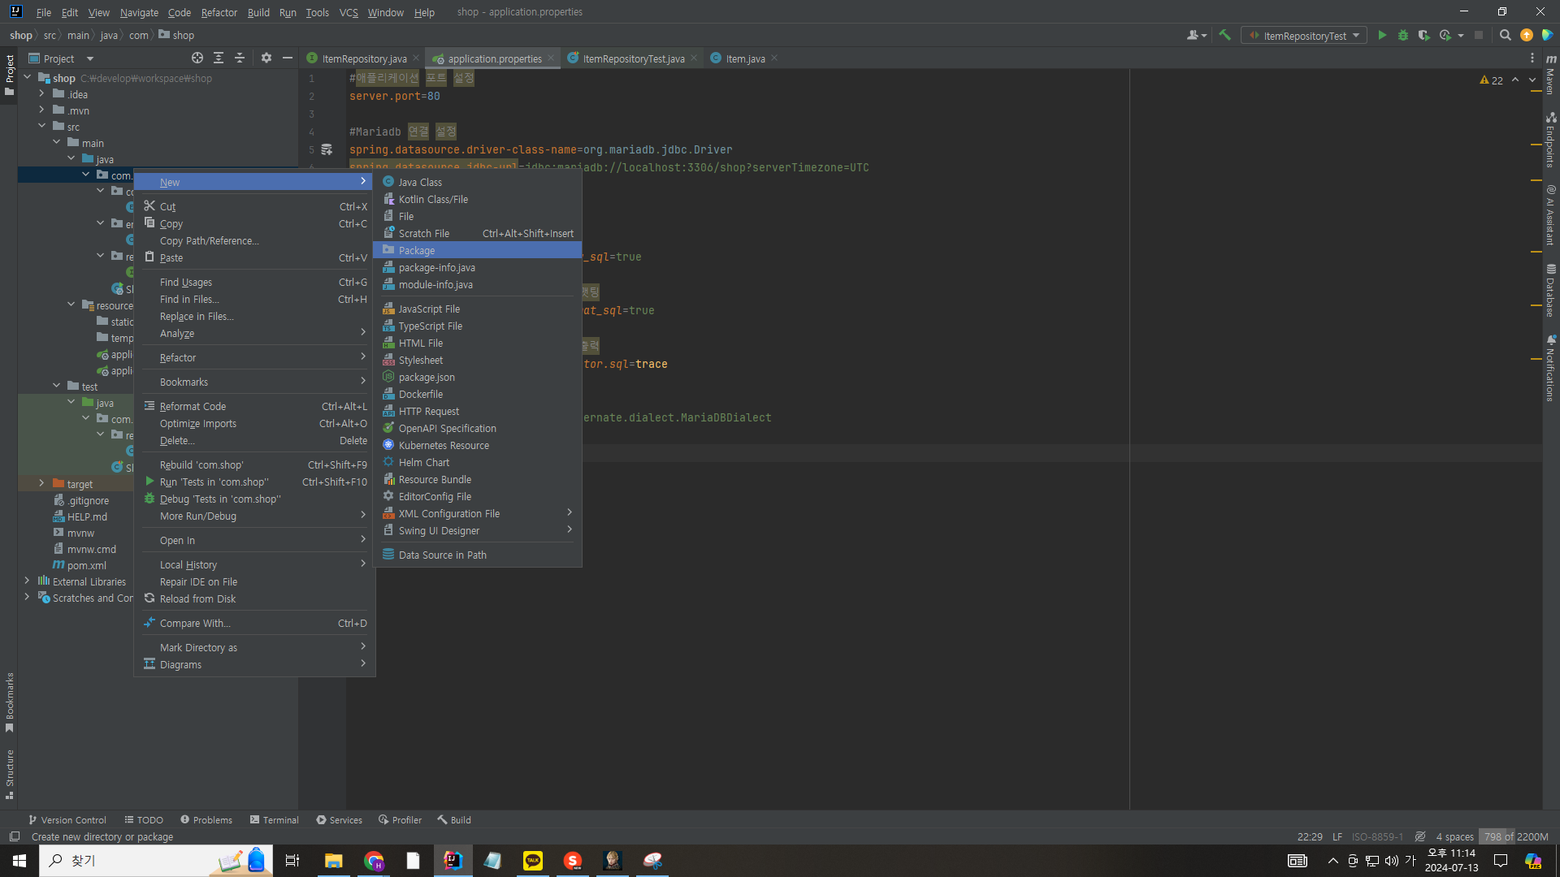Open the Database tool window
The image size is (1560, 877).
pos(1551,290)
